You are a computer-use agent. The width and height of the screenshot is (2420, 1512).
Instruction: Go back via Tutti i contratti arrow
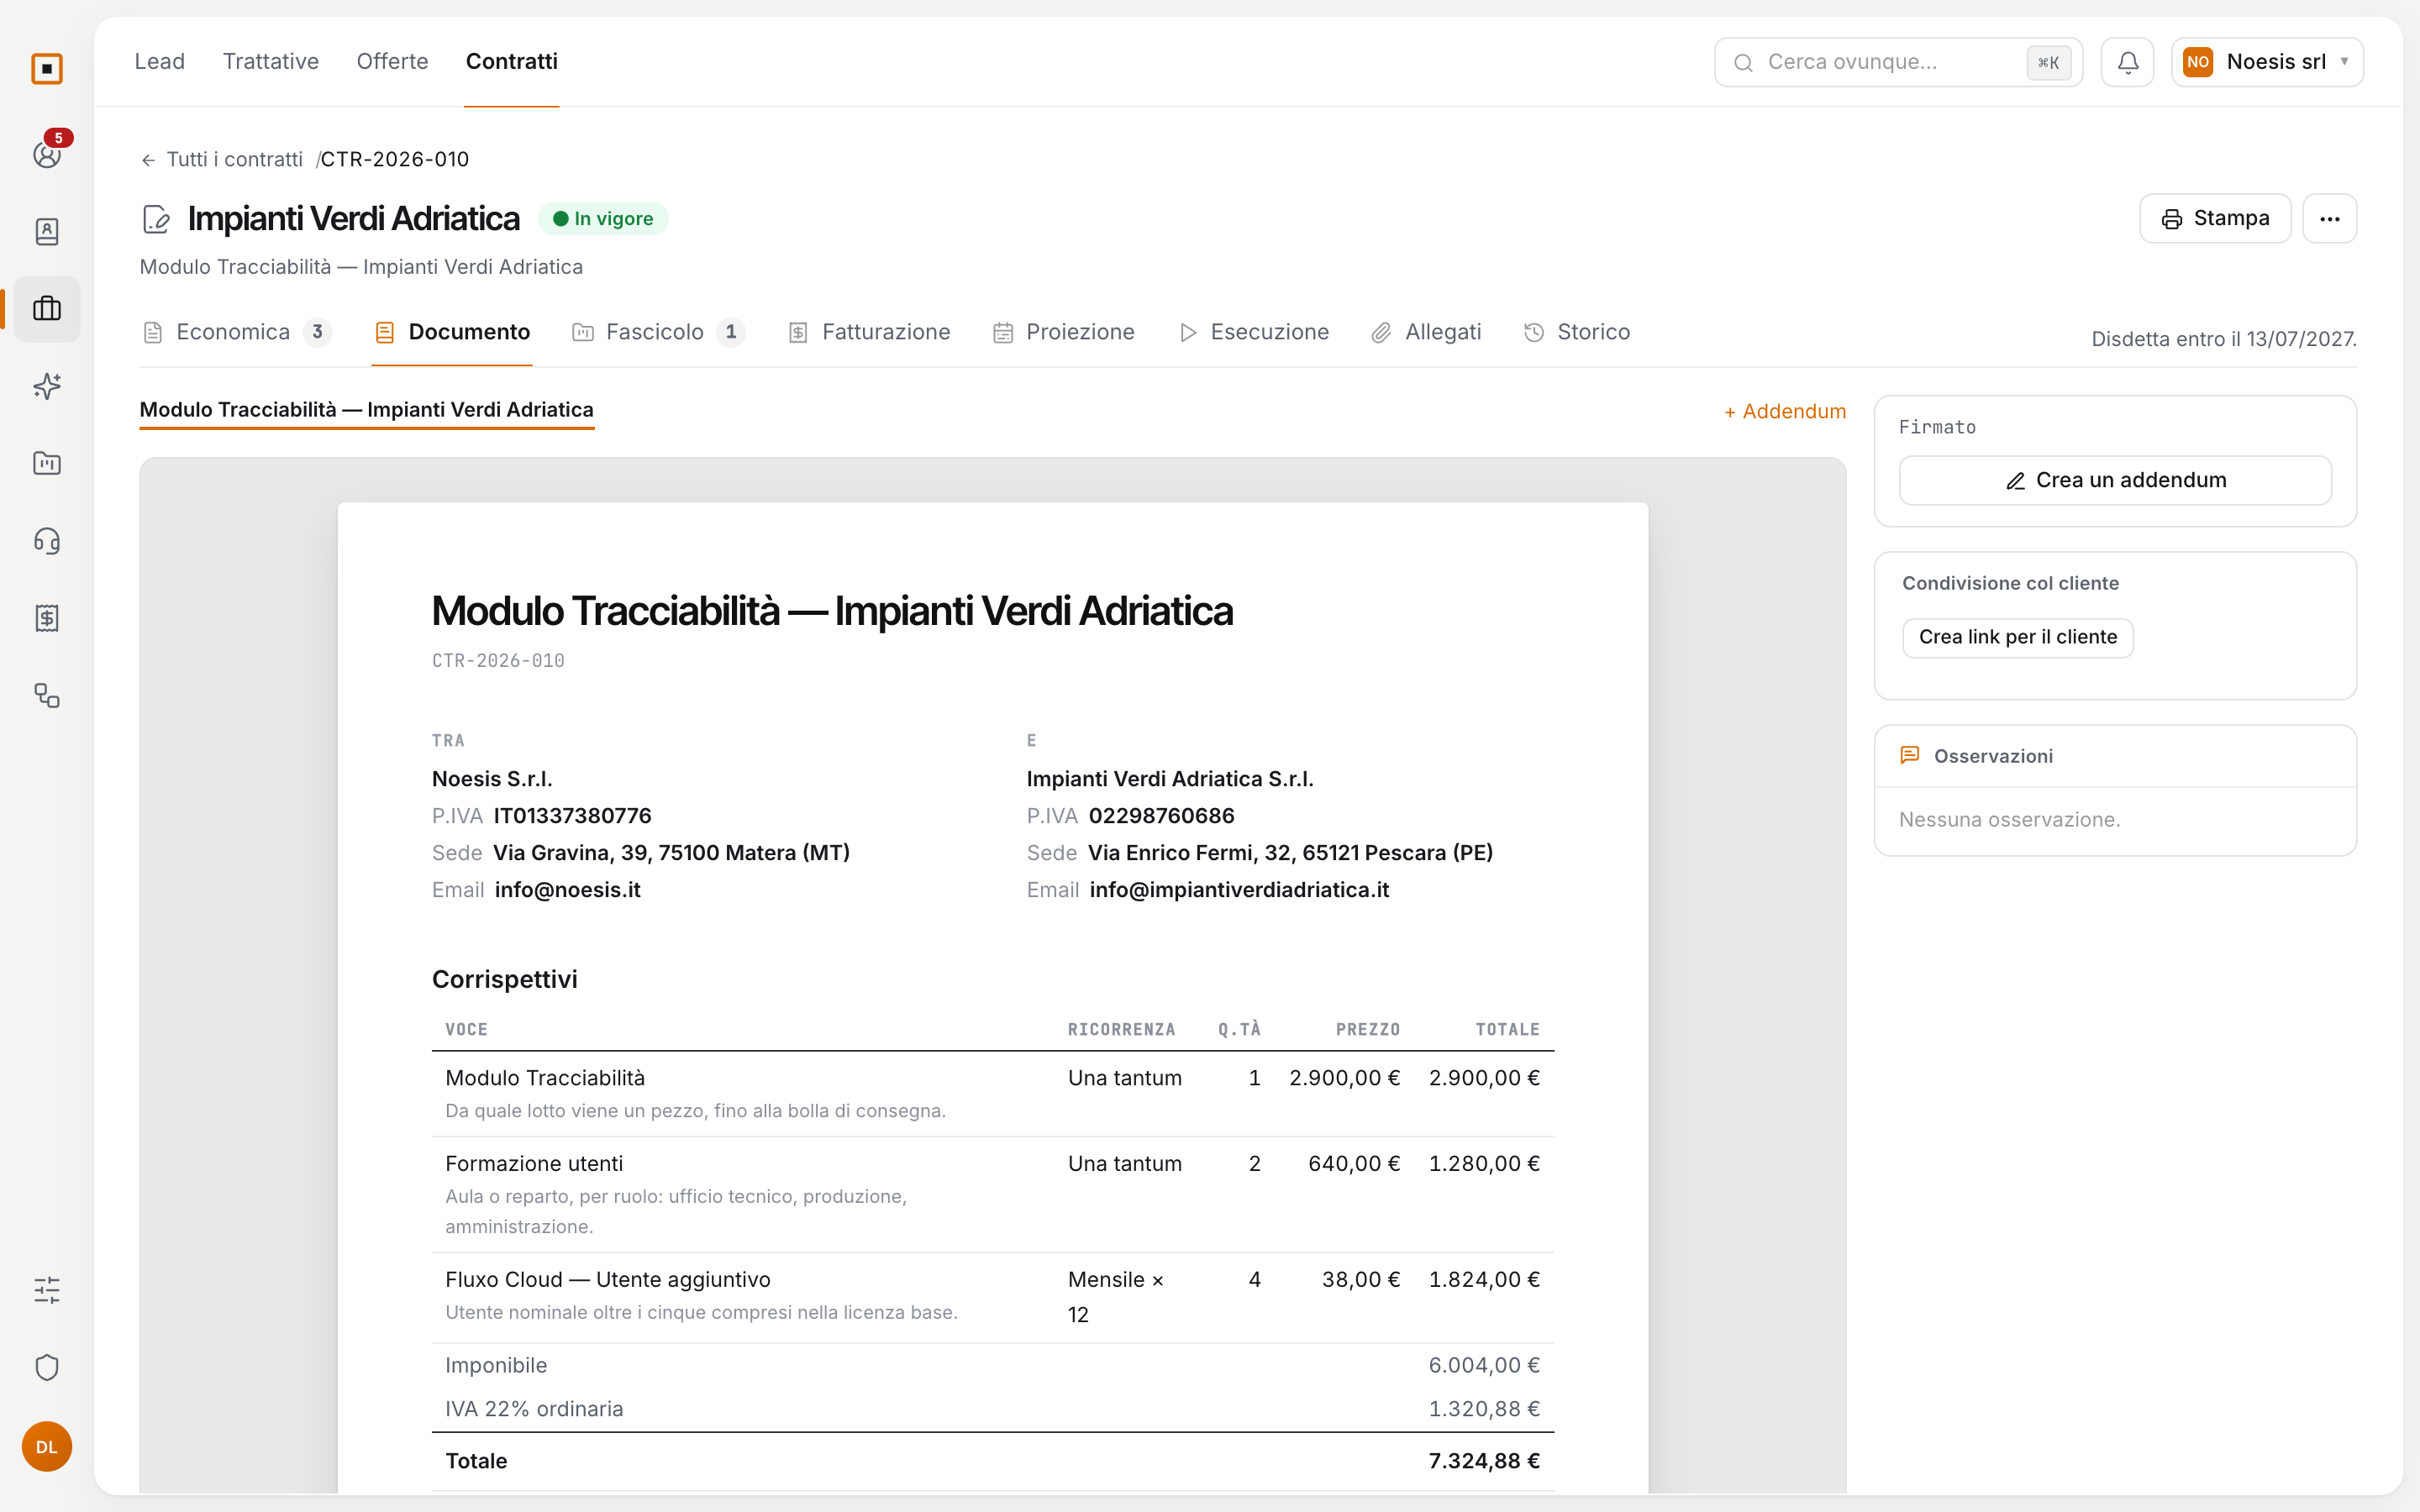[x=221, y=159]
